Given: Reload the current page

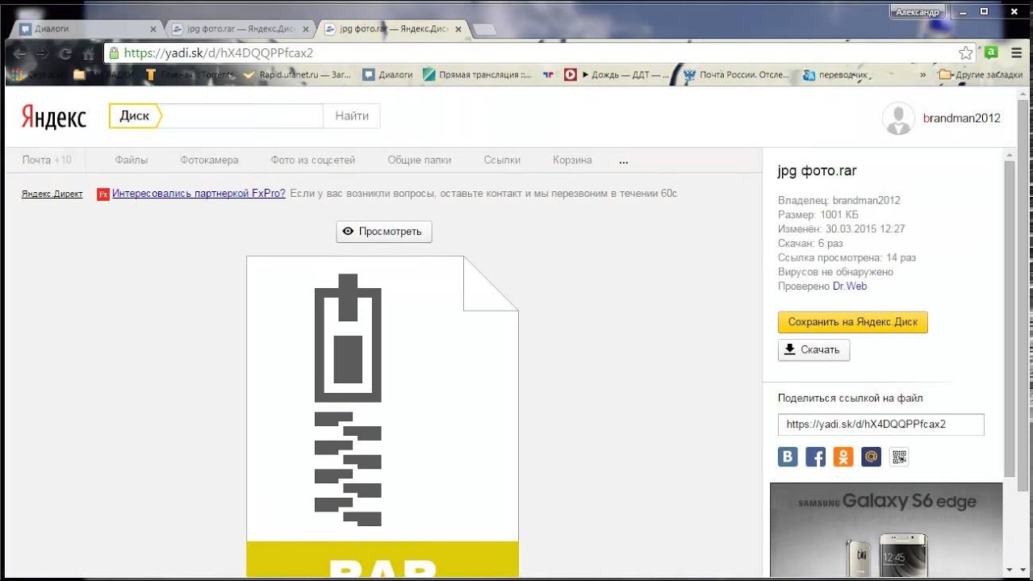Looking at the screenshot, I should [66, 53].
